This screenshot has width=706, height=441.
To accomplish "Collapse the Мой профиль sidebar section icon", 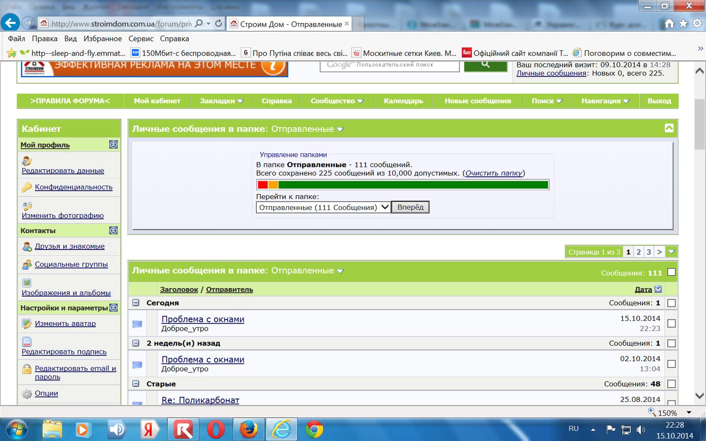I will (x=114, y=144).
